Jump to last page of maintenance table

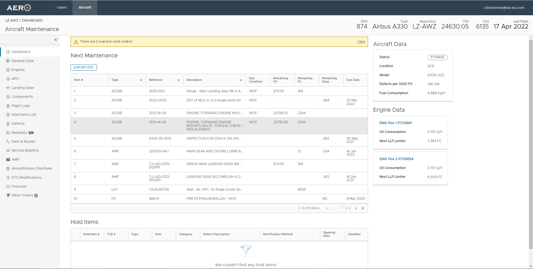tap(363, 208)
